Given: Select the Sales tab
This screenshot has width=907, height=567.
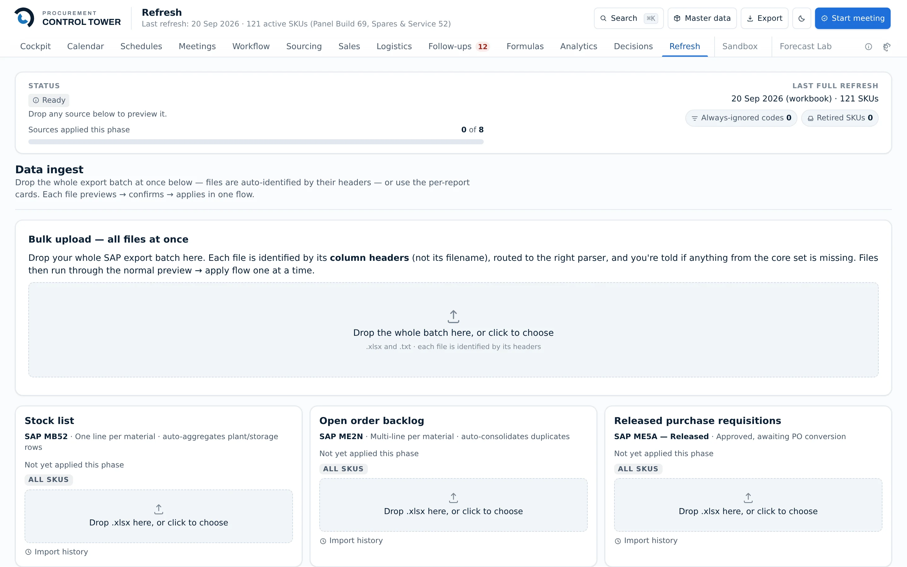Looking at the screenshot, I should [349, 47].
